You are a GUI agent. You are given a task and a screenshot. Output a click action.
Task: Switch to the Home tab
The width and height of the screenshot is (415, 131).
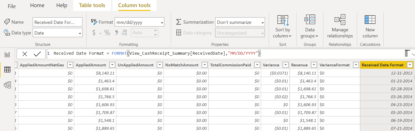tap(37, 5)
